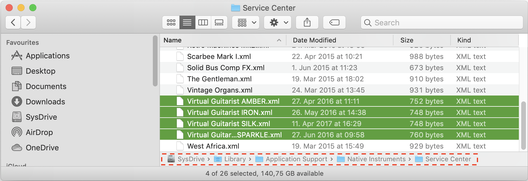528x181 pixels.
Task: Select Virtual Guitarist IRON.xml file
Action: [339, 113]
